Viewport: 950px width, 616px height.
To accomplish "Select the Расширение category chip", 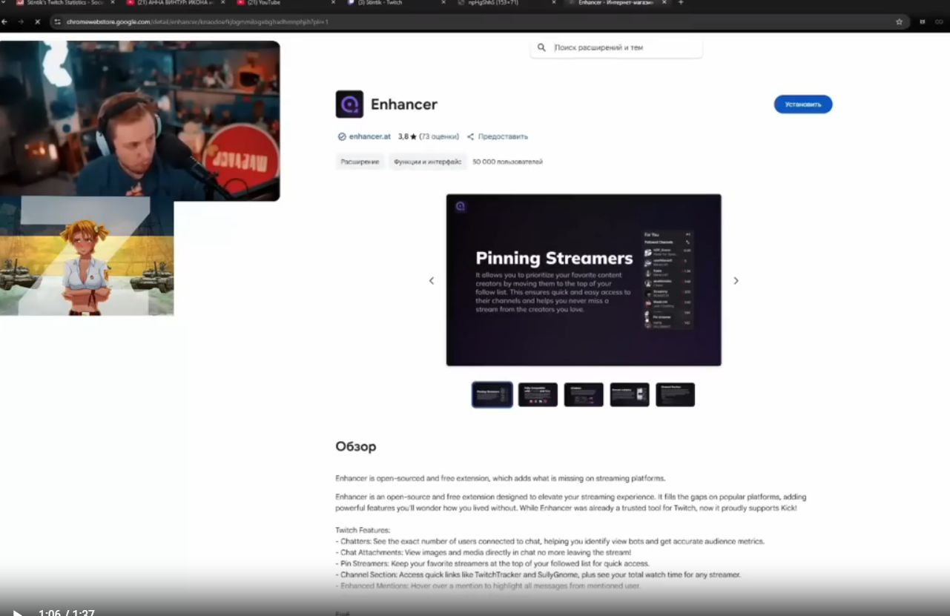I will pos(360,162).
